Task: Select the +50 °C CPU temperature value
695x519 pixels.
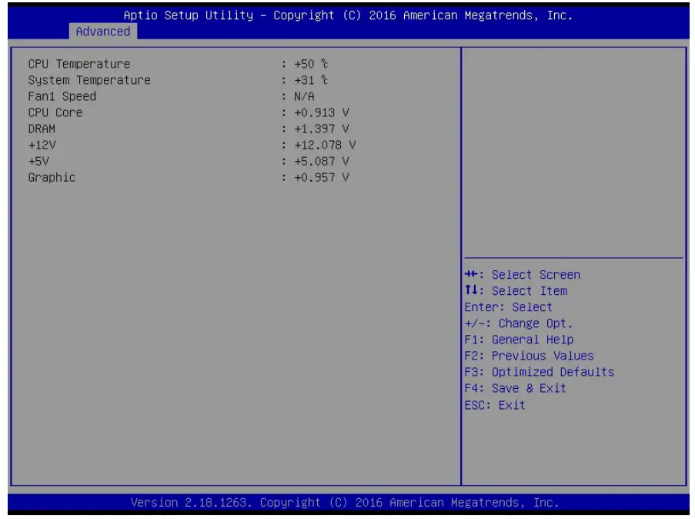Action: tap(311, 64)
